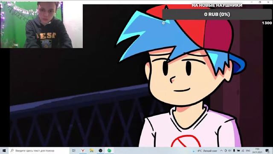Restore down the video window
The height and width of the screenshot is (154, 273).
[260, 2]
